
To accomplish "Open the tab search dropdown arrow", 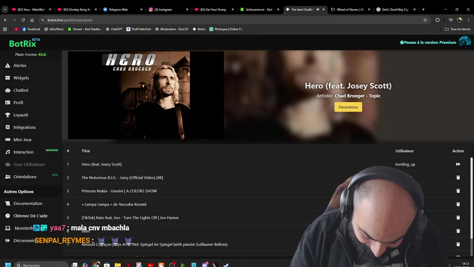I will 5,10.
